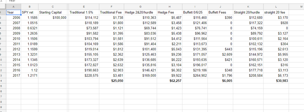Select the $100,000 starting capital cell
The image size is (304, 112).
53,18
